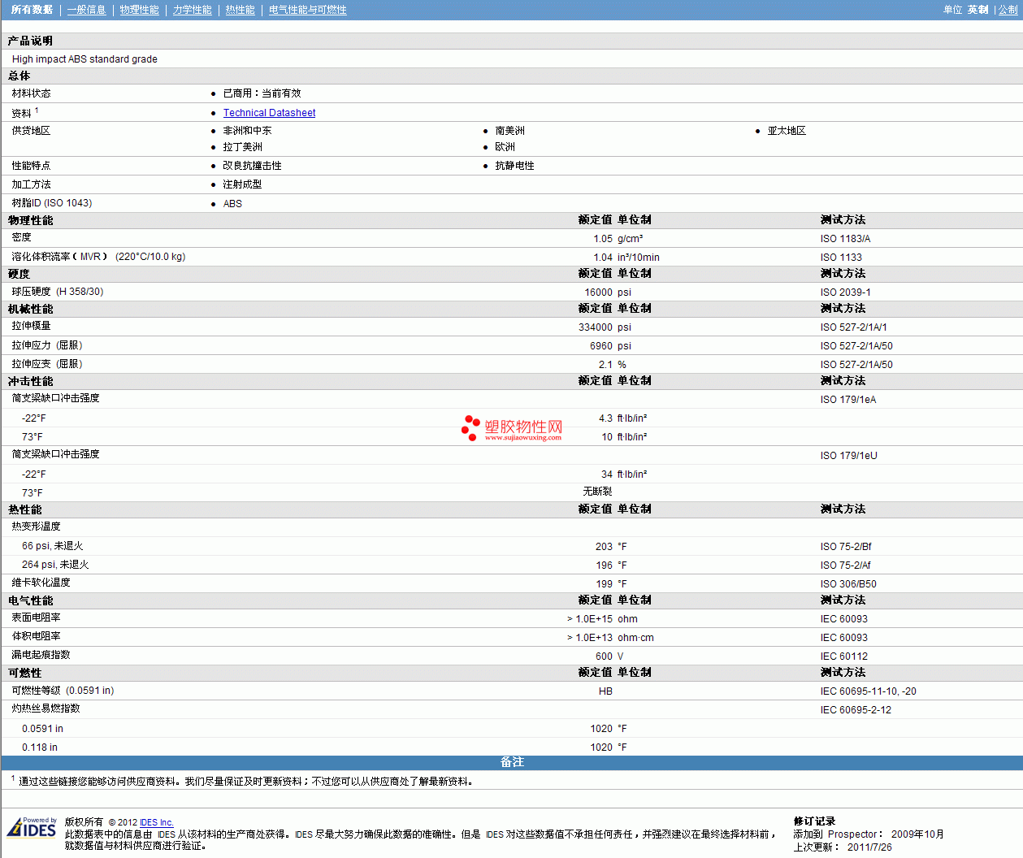
Task: Visit the IDES Inc. copyright link
Action: (x=156, y=822)
